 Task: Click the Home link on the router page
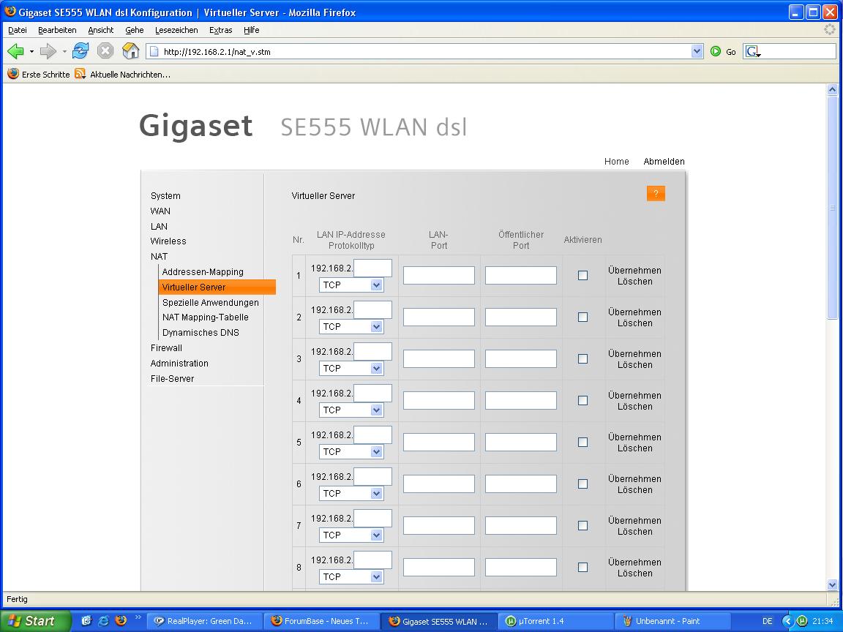[x=616, y=161]
